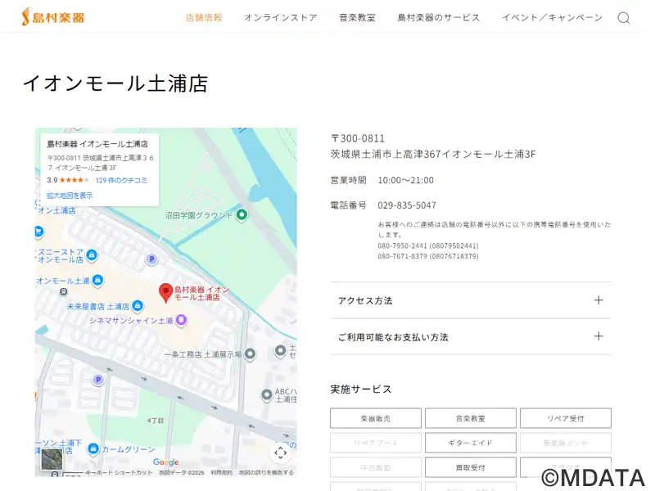Screen dimensions: 655x491
Task: Click the 拡大地図を表示 link
Action: point(70,196)
